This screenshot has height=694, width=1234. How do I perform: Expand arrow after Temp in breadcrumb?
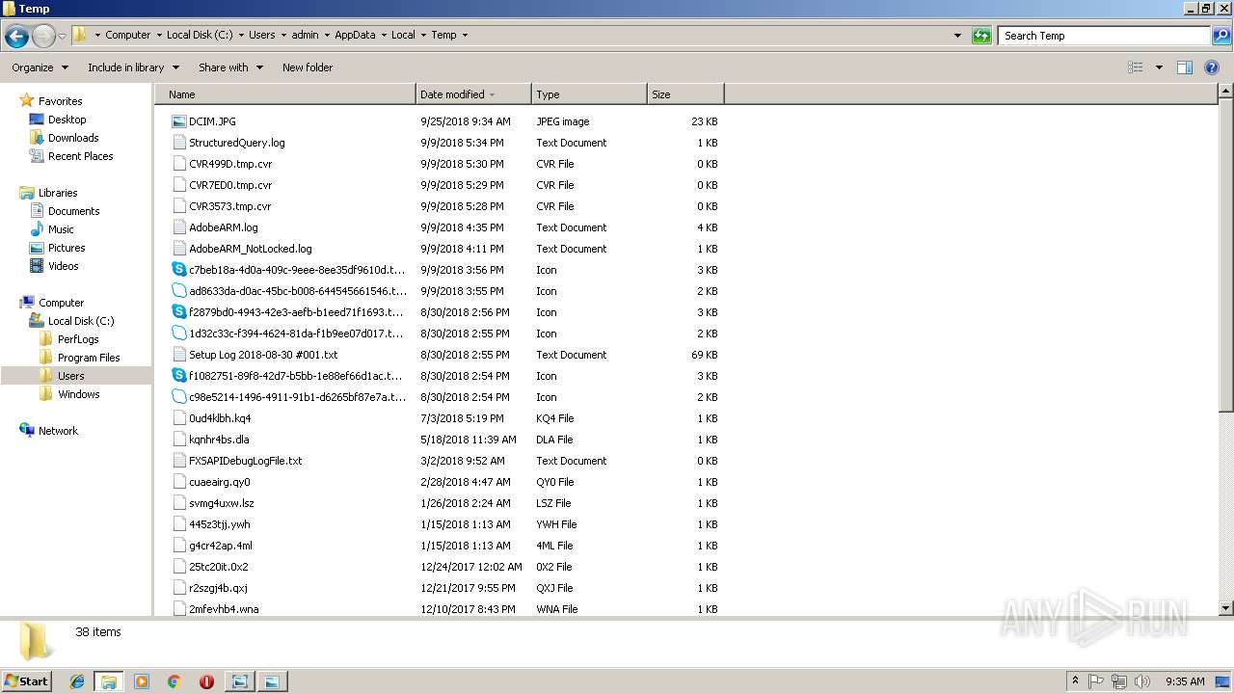click(465, 35)
